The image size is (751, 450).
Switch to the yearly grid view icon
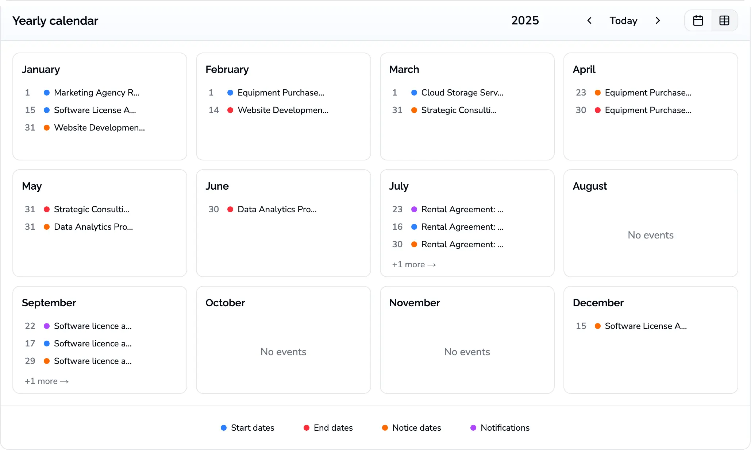[724, 21]
